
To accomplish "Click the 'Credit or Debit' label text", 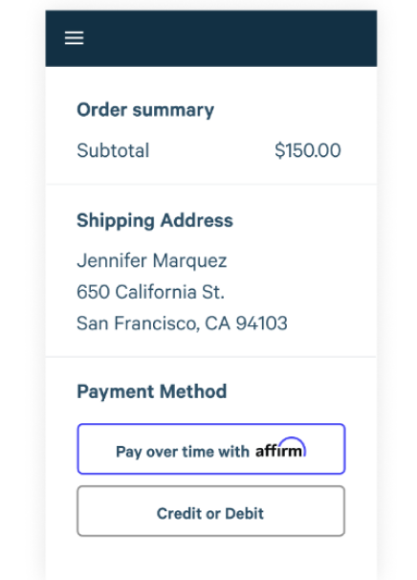I will pos(210,513).
